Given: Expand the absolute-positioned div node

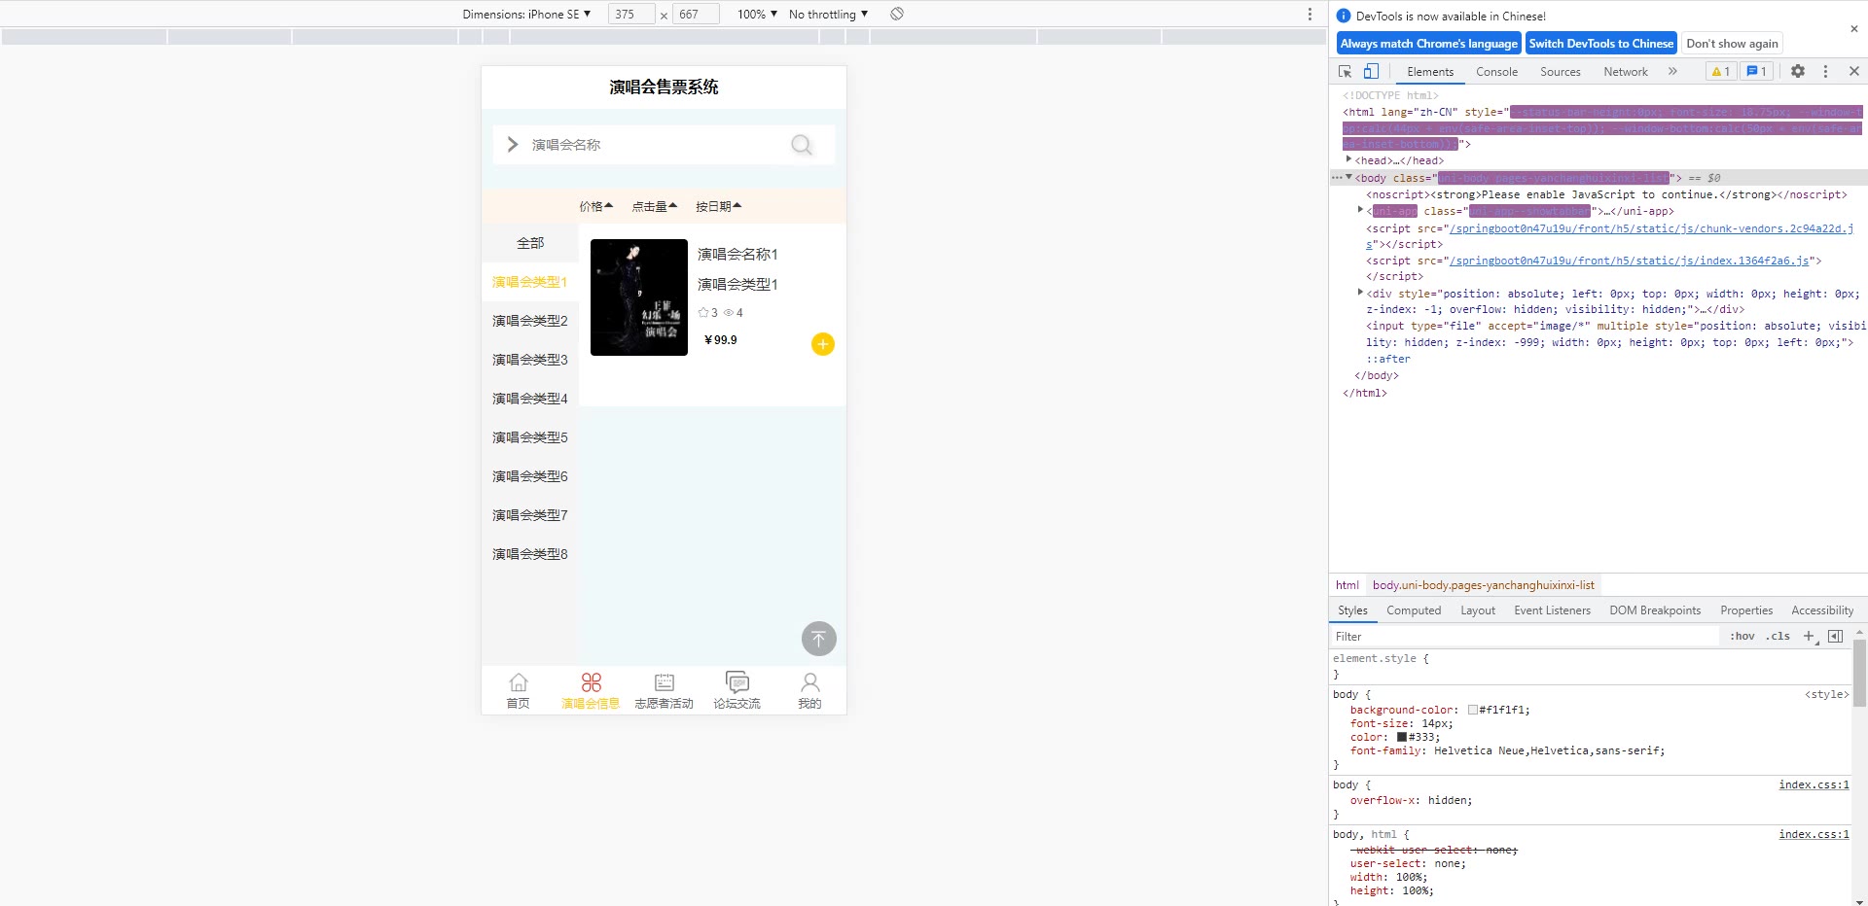Looking at the screenshot, I should pos(1360,294).
